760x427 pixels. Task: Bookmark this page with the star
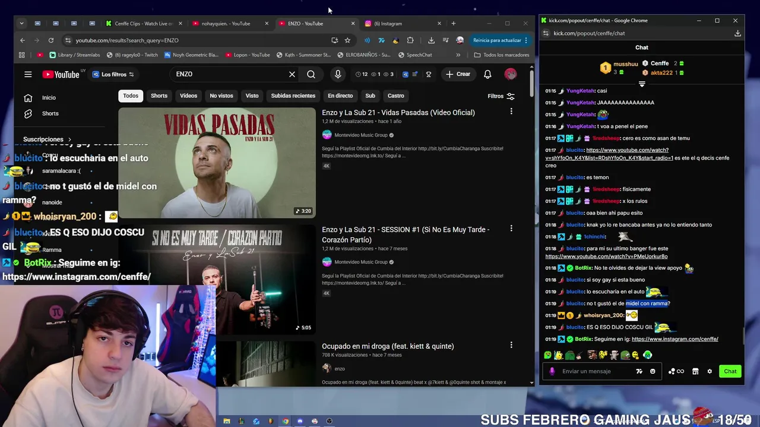[x=347, y=40]
